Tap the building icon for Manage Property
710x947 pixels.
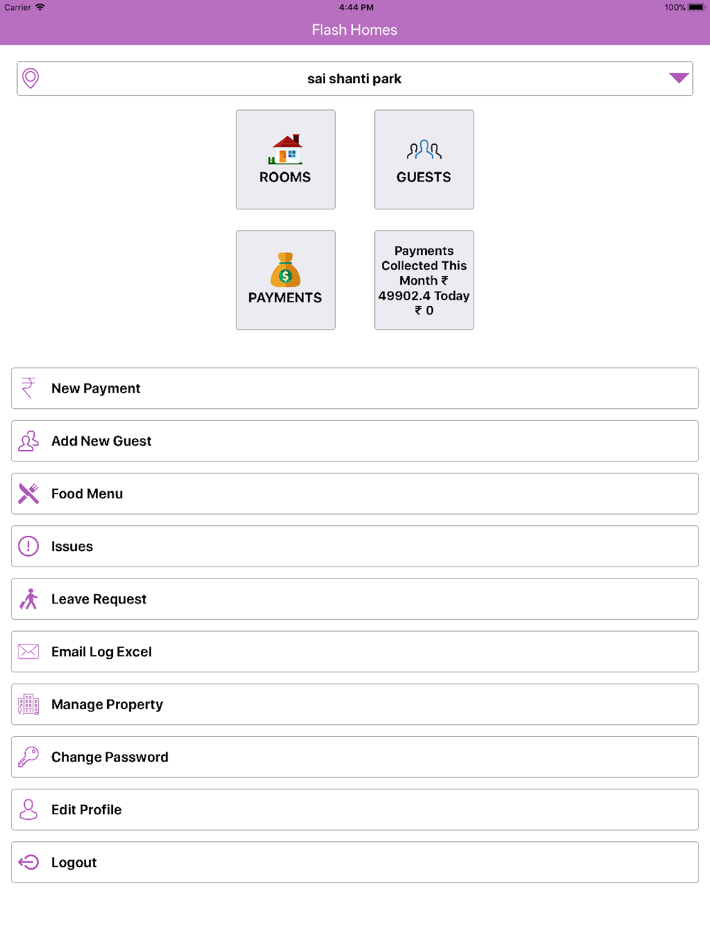coord(28,704)
